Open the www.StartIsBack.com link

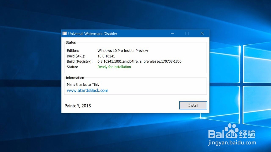click(88, 90)
